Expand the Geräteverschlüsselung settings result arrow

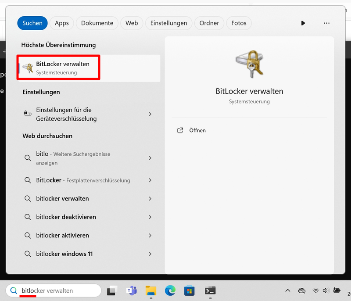[x=150, y=114]
